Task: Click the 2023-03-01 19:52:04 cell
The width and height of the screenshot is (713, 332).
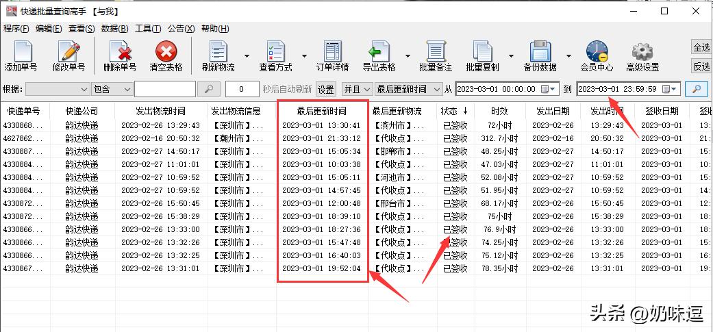Action: (321, 268)
